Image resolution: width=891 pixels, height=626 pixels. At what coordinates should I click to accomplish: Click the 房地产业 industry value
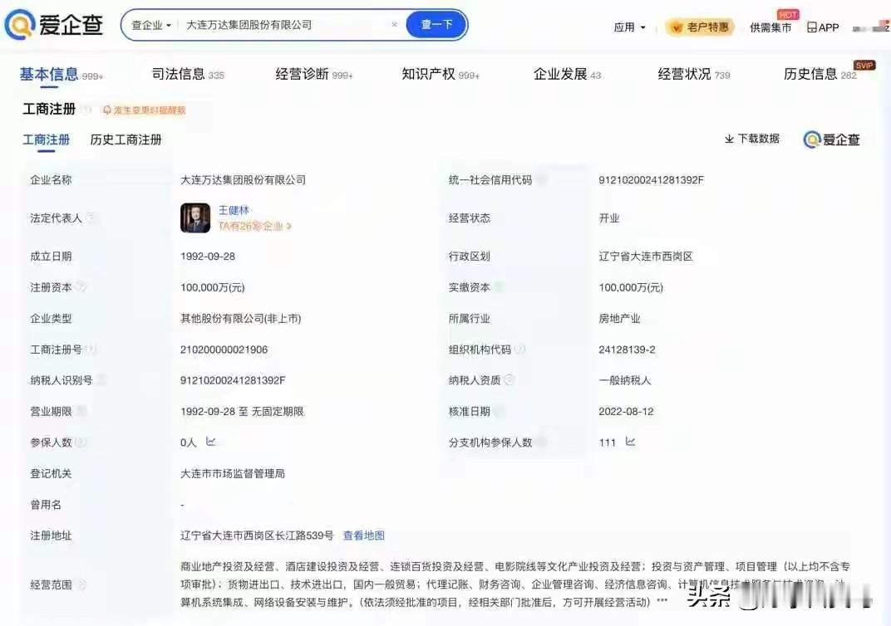619,318
